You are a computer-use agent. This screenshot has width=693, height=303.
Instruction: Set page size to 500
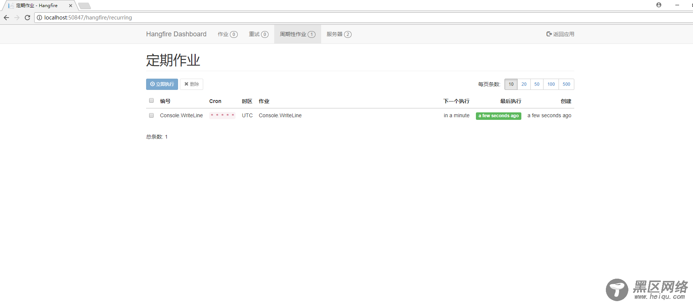pyautogui.click(x=566, y=84)
